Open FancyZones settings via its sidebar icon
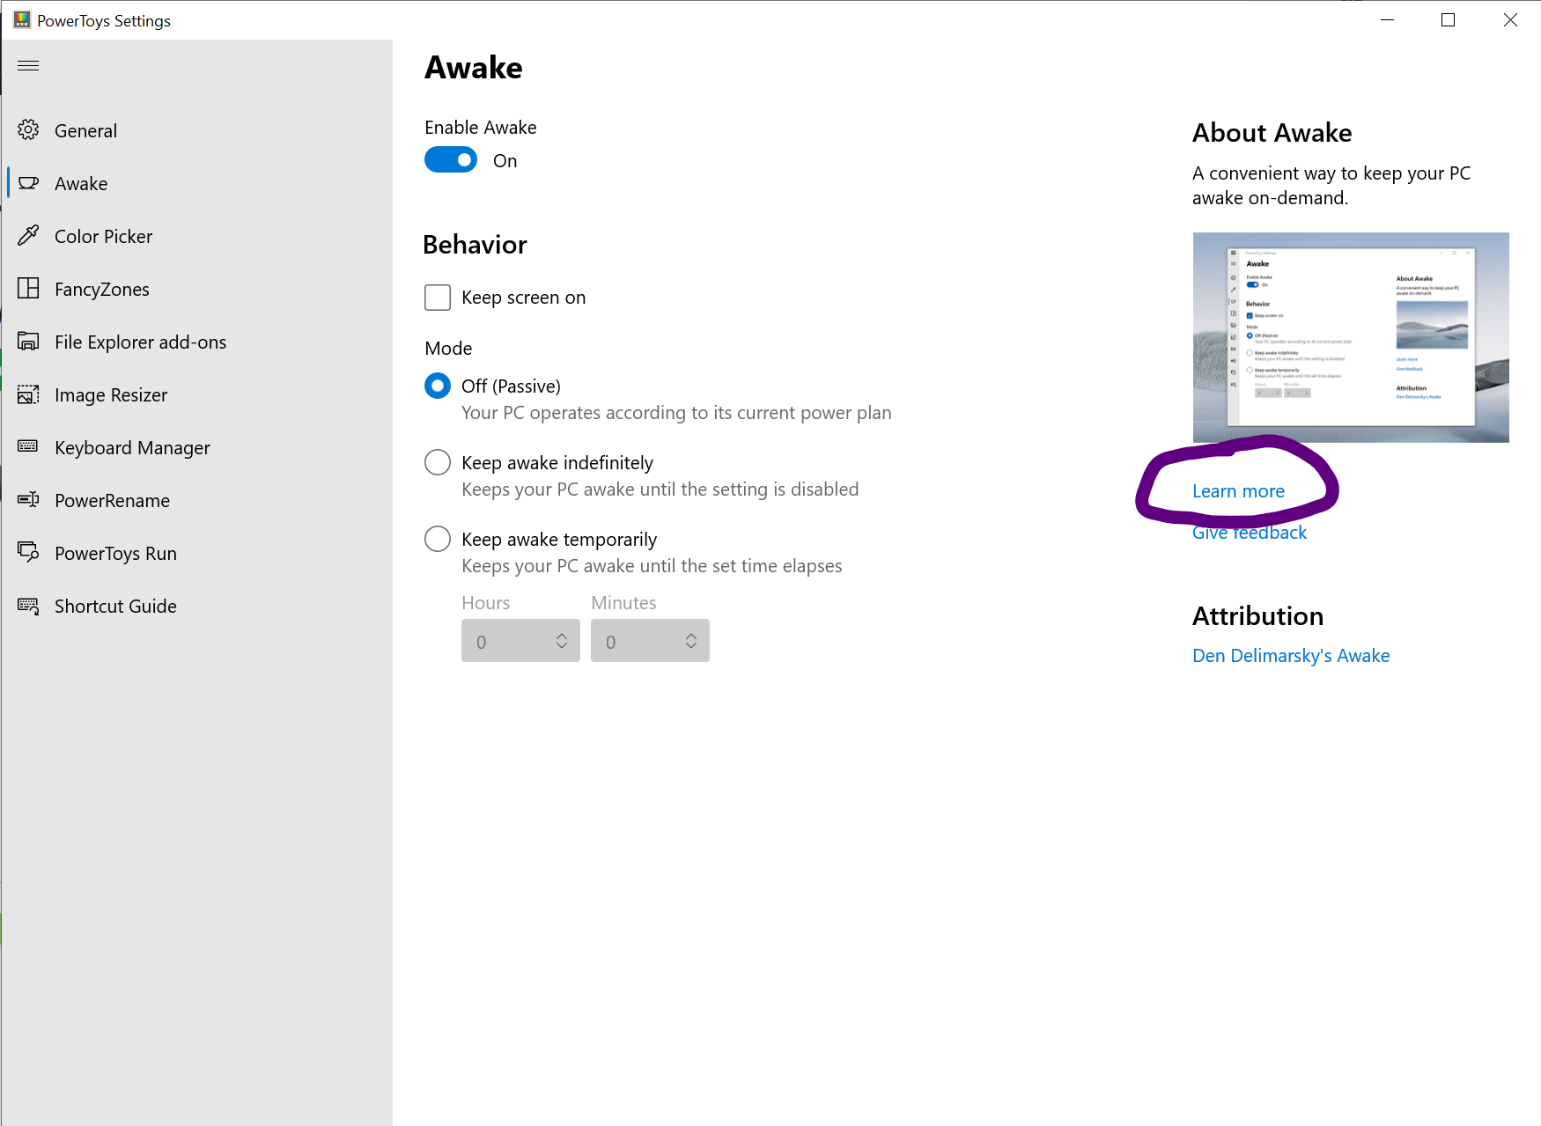The width and height of the screenshot is (1541, 1126). [x=29, y=289]
